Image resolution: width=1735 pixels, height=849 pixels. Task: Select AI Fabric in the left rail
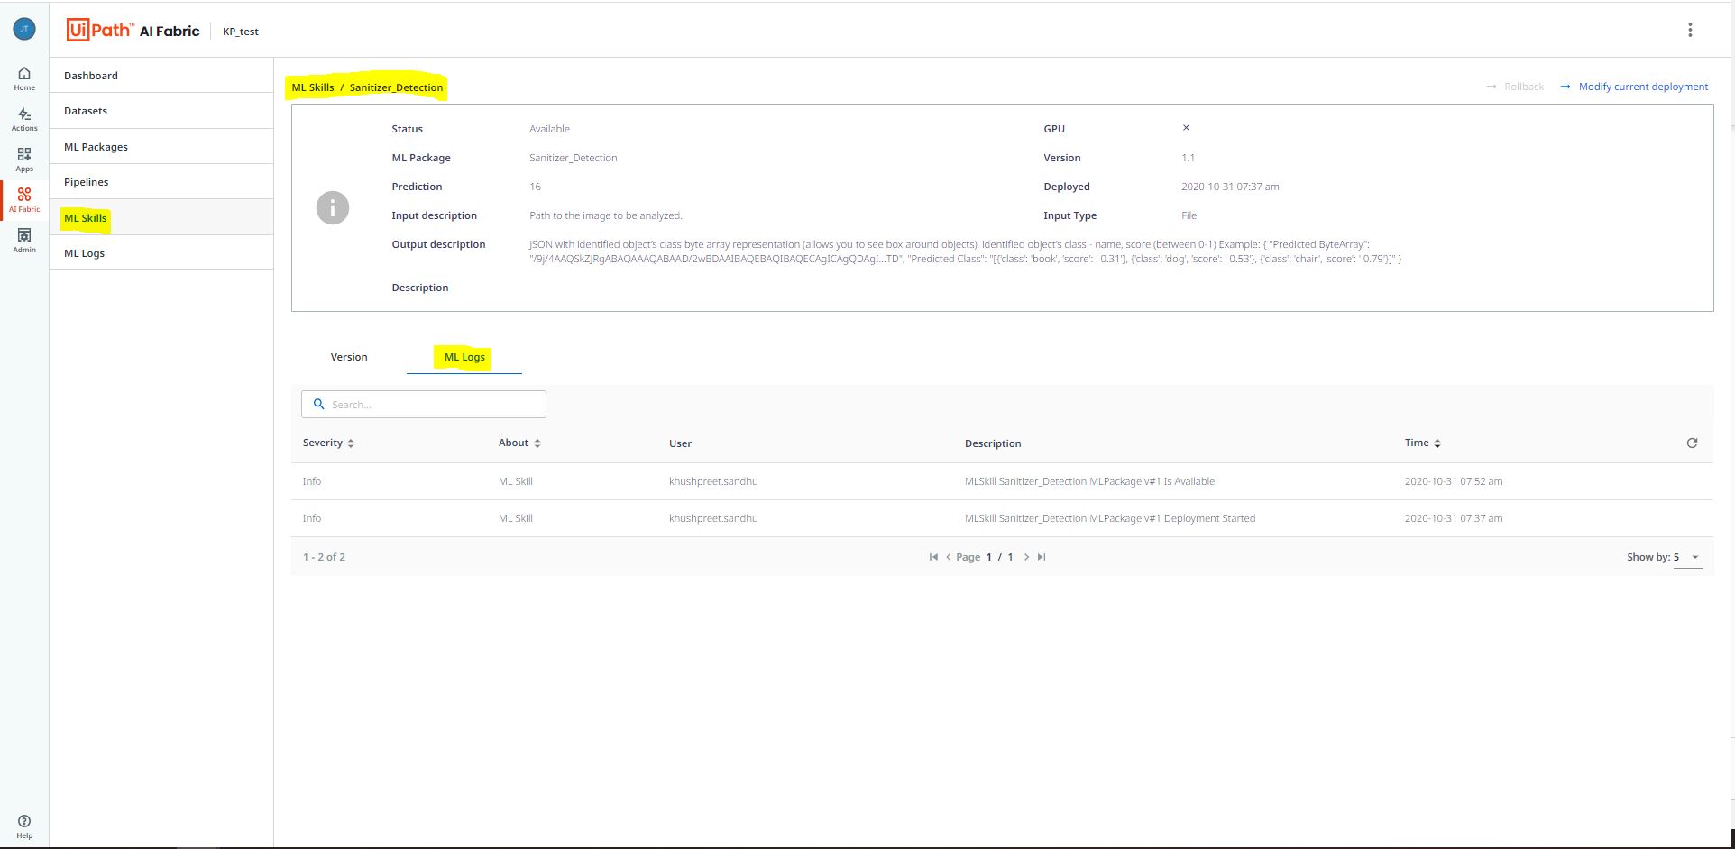tap(24, 200)
